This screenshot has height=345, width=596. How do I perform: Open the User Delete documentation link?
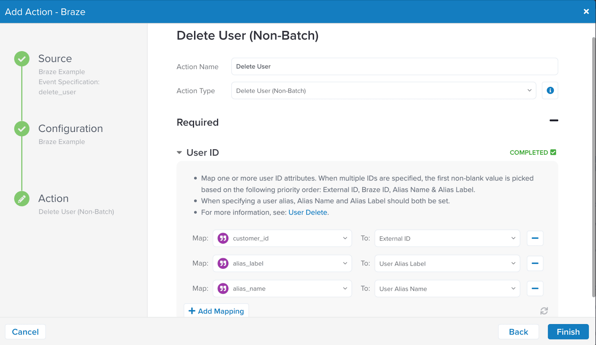click(x=308, y=212)
